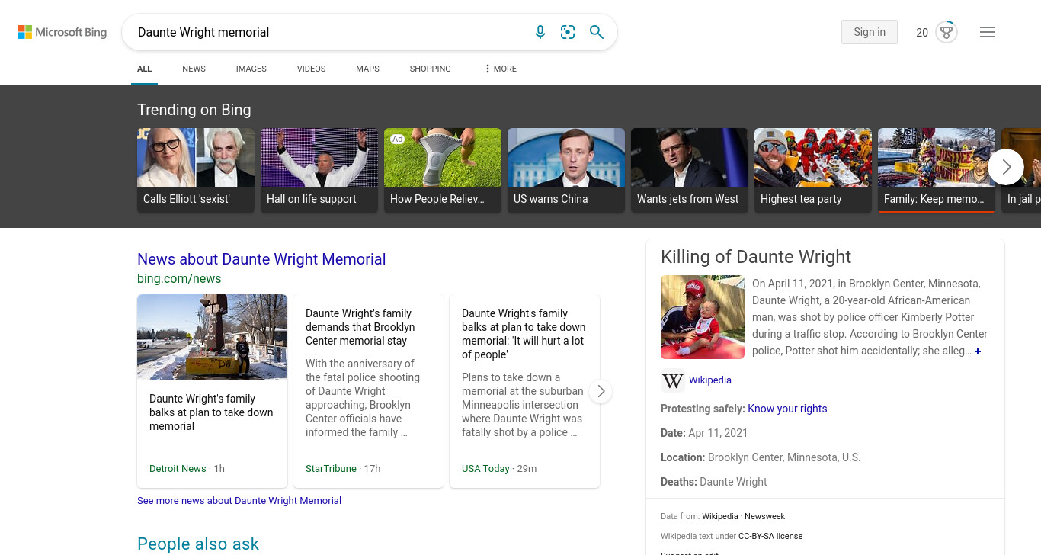Viewport: 1041px width, 555px height.
Task: Open the Detroit News memorial photo
Action: [x=212, y=337]
